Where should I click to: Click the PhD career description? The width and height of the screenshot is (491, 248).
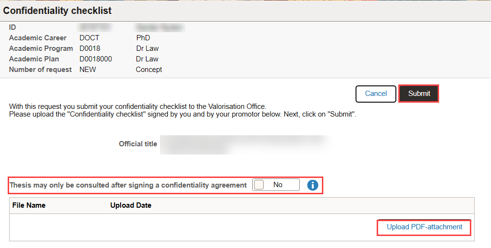[x=143, y=38]
